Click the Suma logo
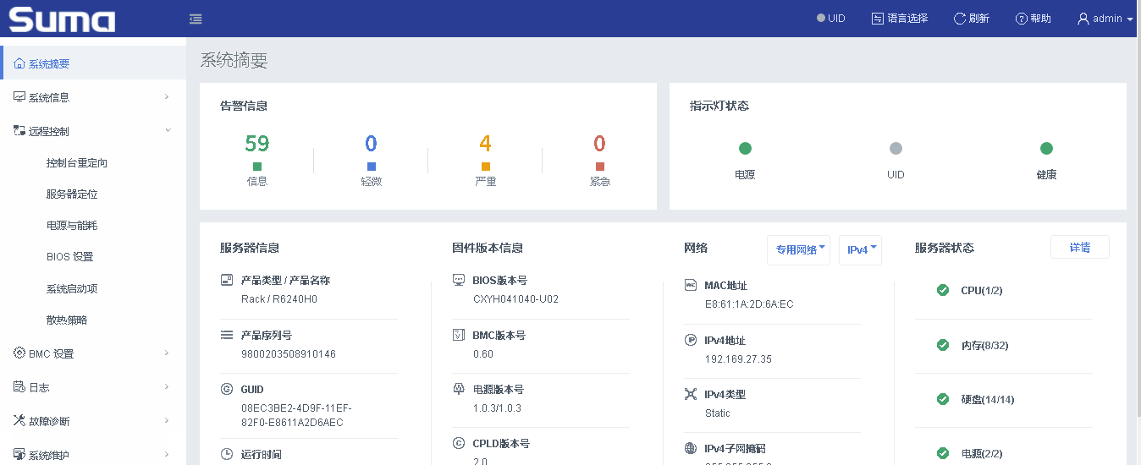 point(62,19)
